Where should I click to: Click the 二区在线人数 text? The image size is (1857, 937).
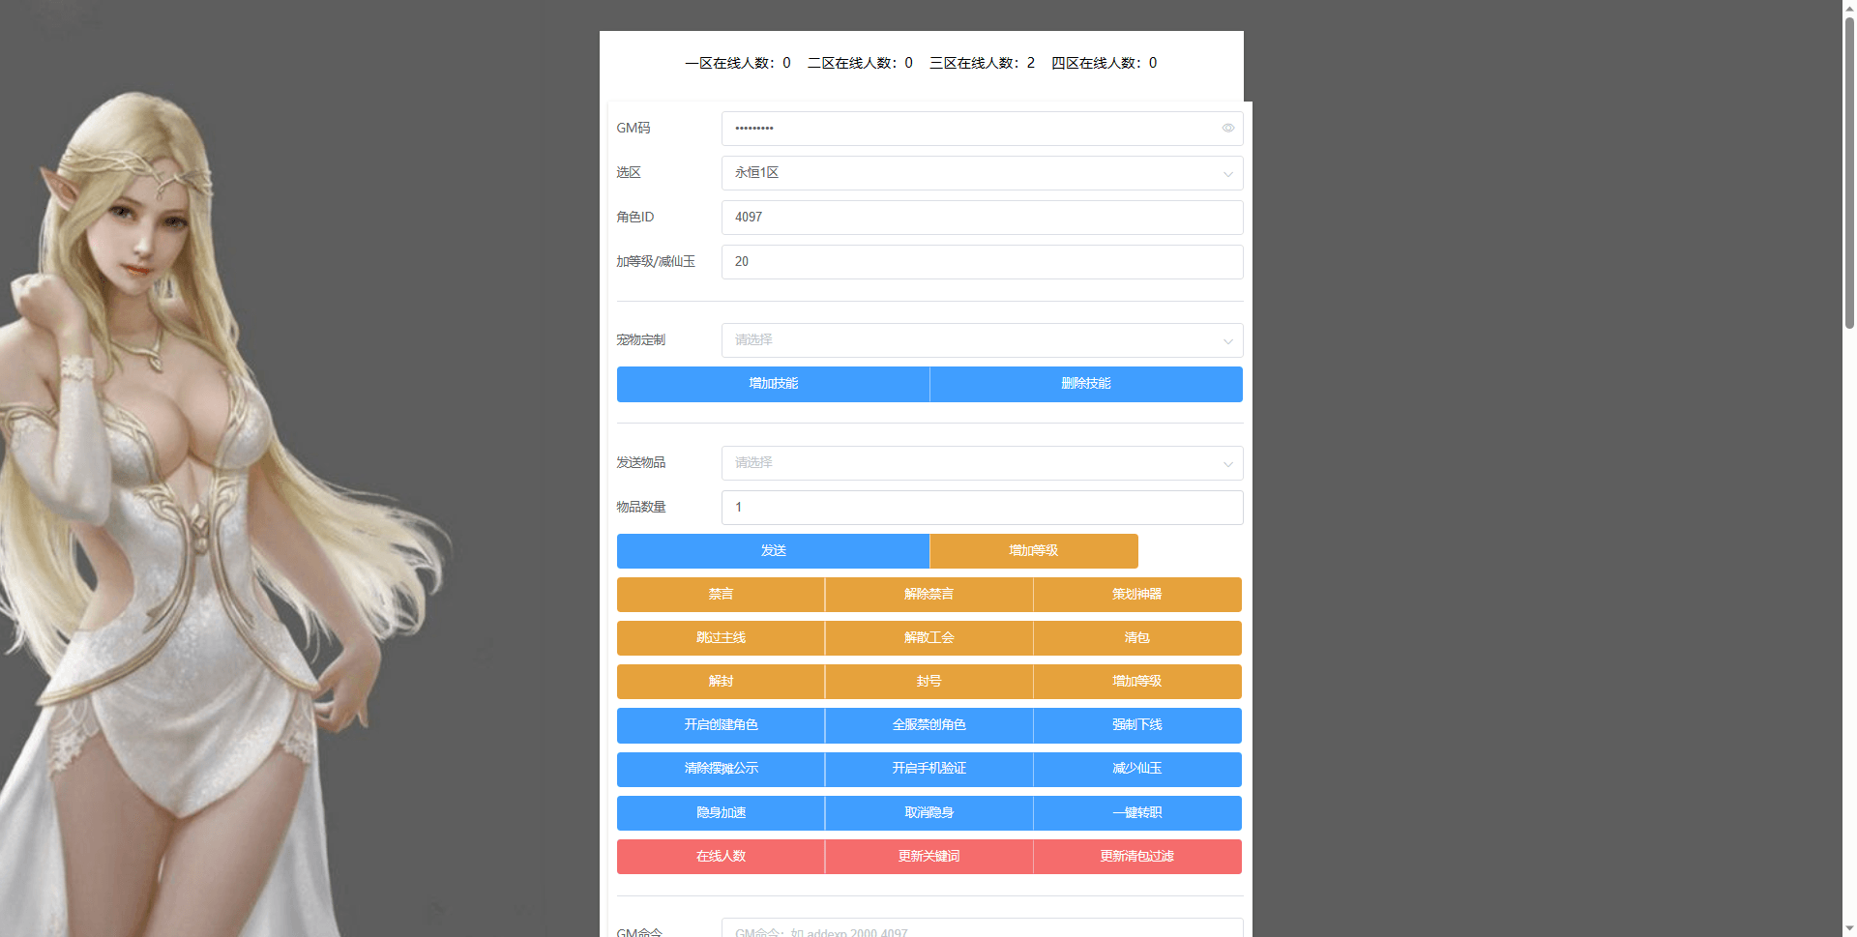coord(860,63)
